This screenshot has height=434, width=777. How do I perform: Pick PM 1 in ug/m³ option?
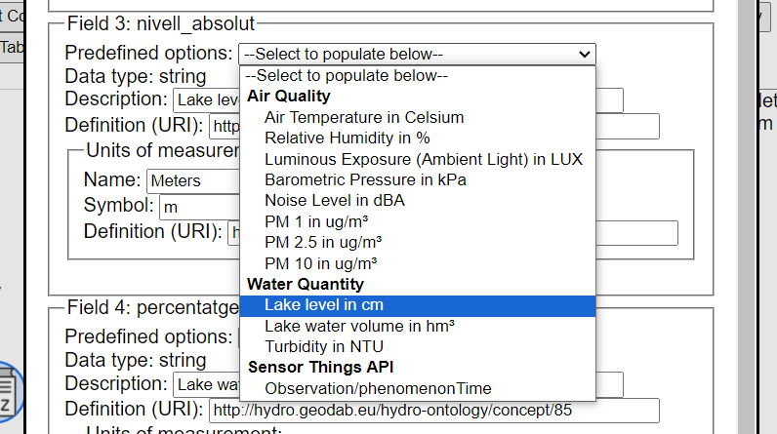(417, 221)
